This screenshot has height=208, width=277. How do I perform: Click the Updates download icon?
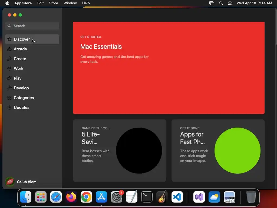click(x=9, y=107)
